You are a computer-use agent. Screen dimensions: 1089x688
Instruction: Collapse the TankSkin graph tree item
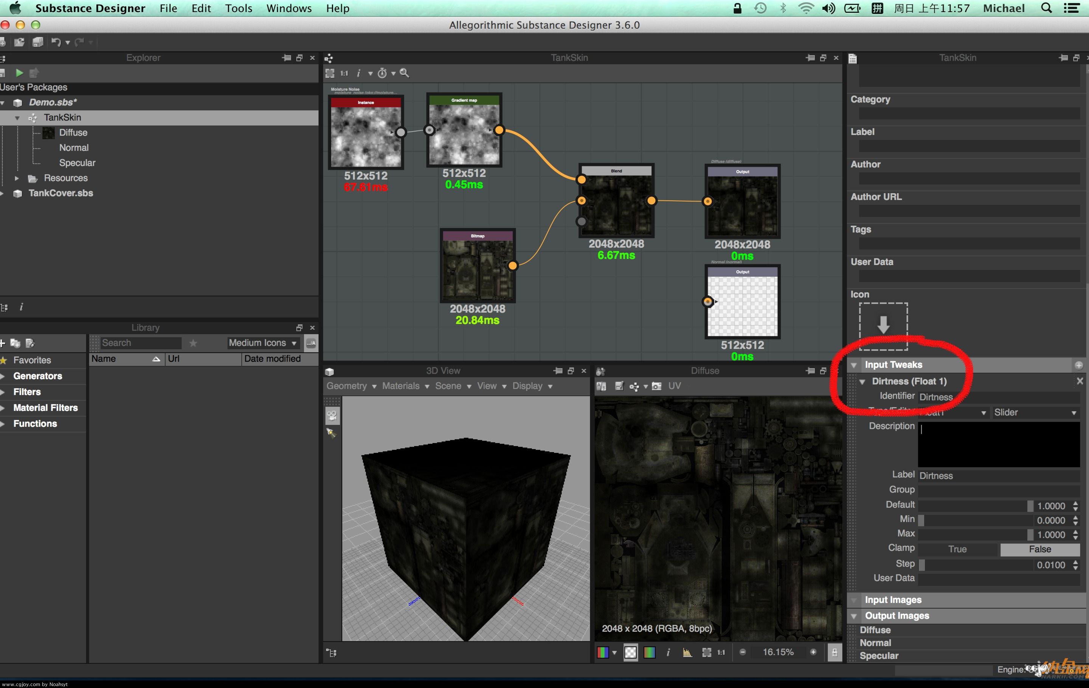pos(17,118)
